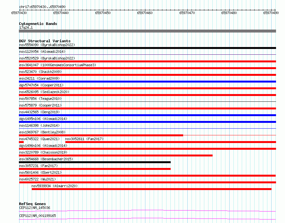The width and height of the screenshot is (285, 223).
Task: Select nsv4745322 (Quan2021) label
Action: pyautogui.click(x=39, y=139)
